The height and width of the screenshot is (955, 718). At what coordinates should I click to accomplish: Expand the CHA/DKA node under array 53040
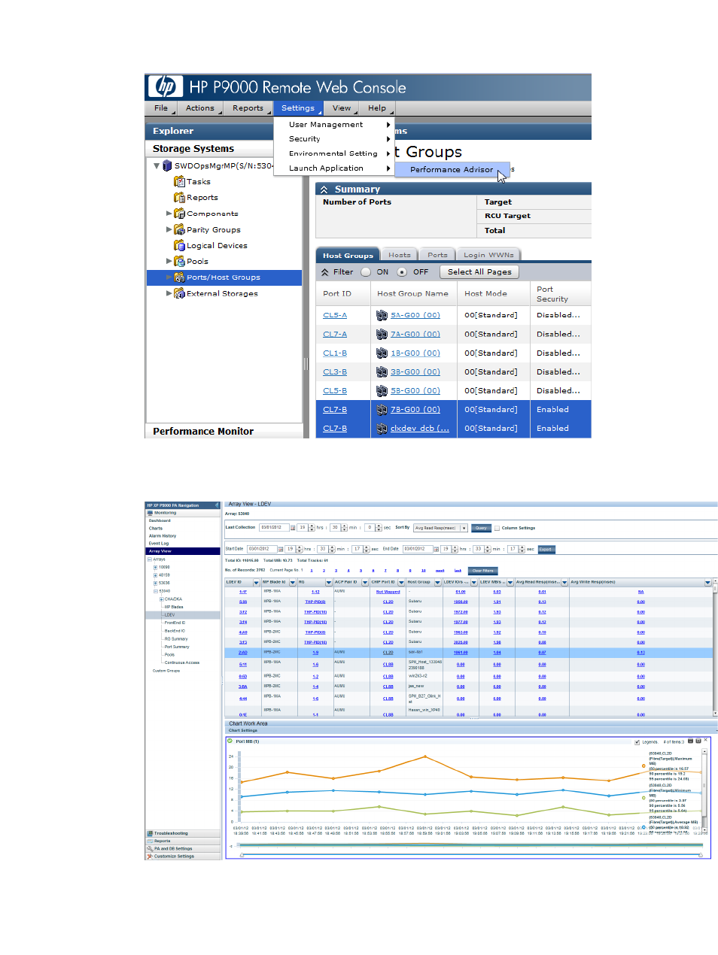161,599
